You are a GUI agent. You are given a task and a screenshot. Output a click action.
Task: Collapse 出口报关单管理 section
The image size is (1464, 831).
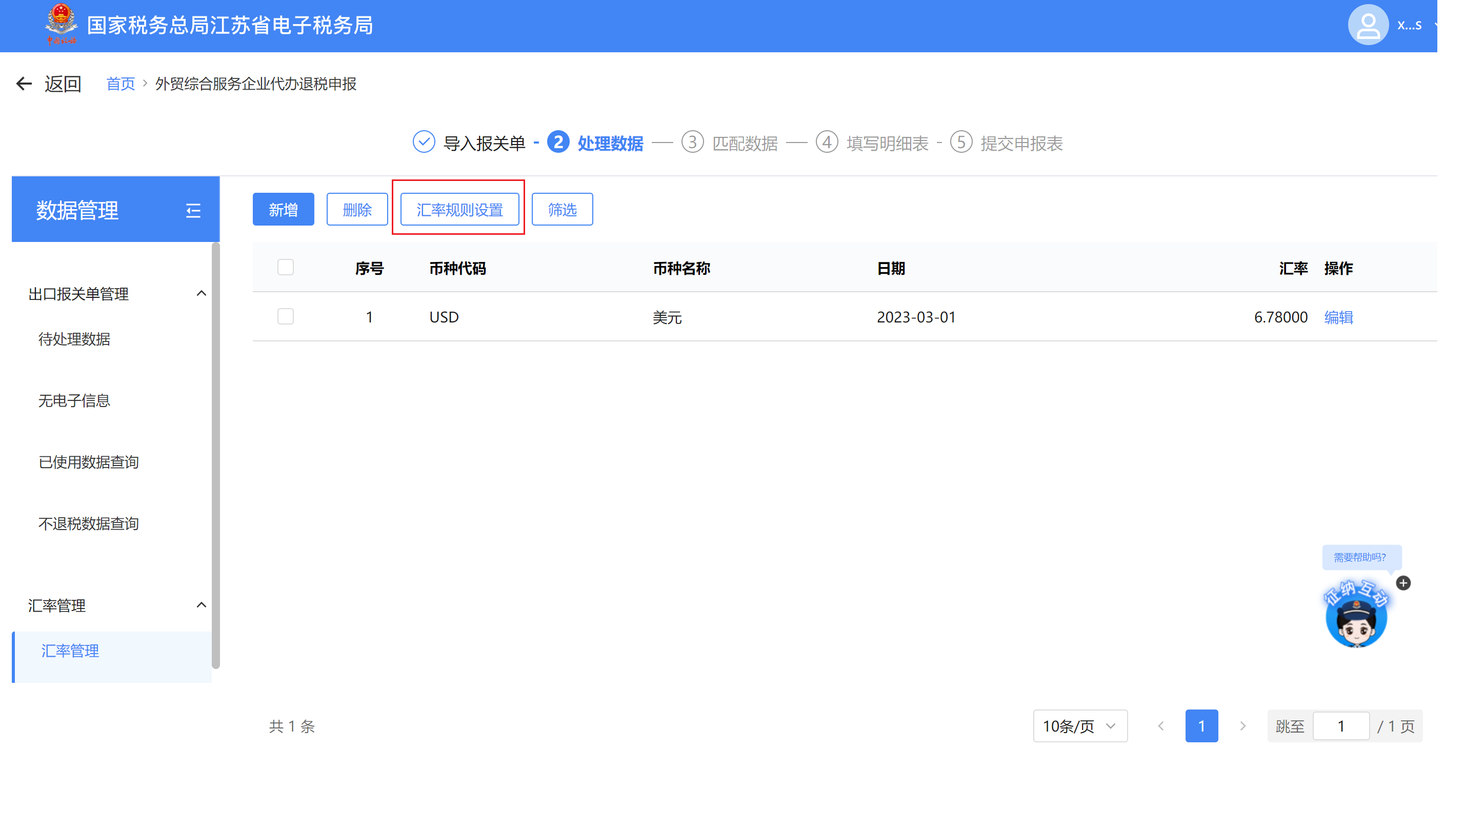point(201,293)
